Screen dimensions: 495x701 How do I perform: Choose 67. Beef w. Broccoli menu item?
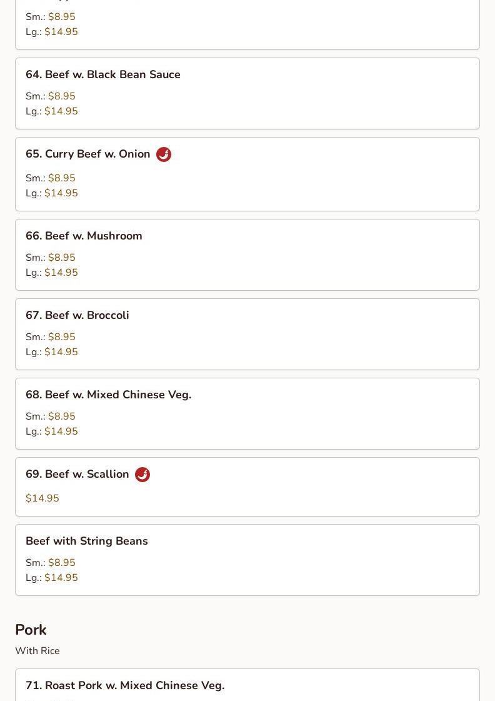pos(247,334)
